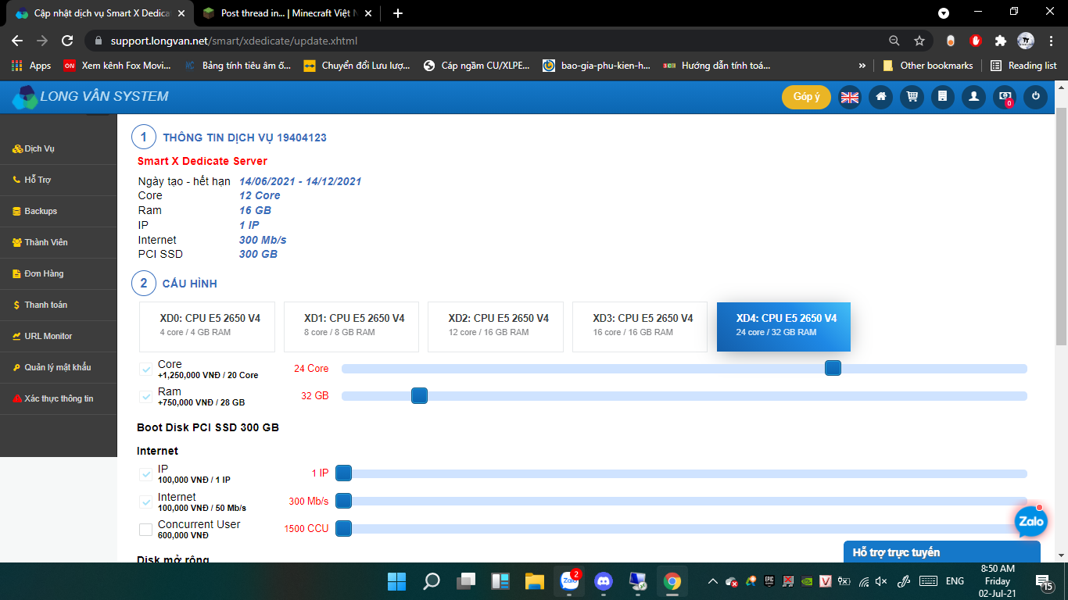
Task: Open Thành Viên in the sidebar
Action: coord(58,242)
